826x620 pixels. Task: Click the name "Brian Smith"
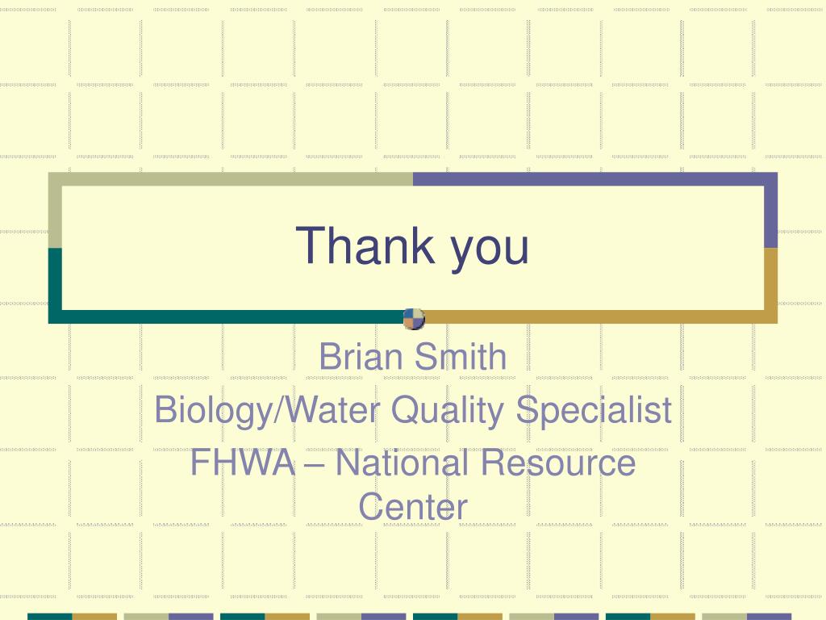[x=413, y=356]
